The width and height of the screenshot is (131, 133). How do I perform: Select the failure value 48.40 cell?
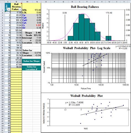pos(16,15)
